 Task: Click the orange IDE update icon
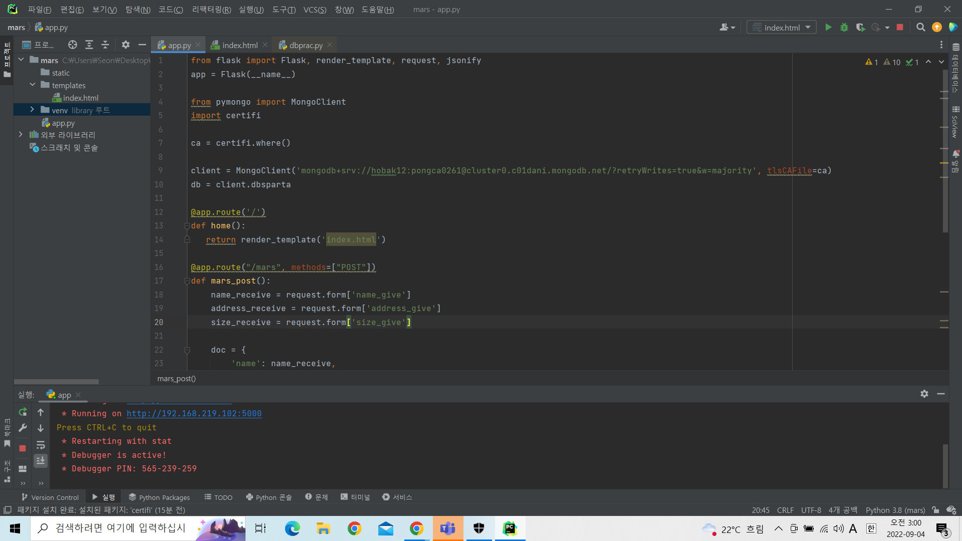point(936,28)
